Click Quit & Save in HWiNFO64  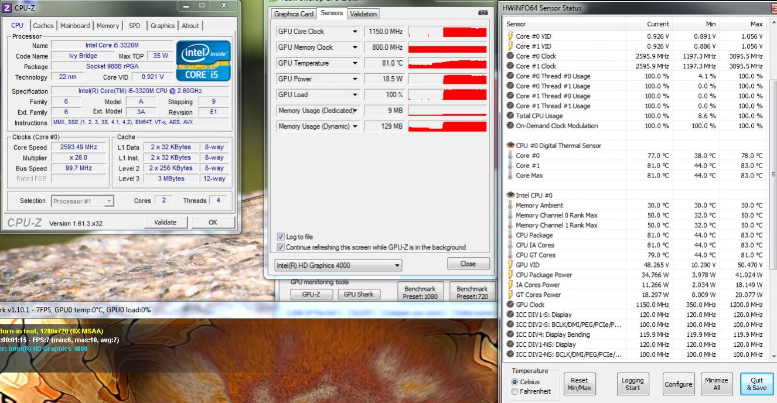coord(757,384)
